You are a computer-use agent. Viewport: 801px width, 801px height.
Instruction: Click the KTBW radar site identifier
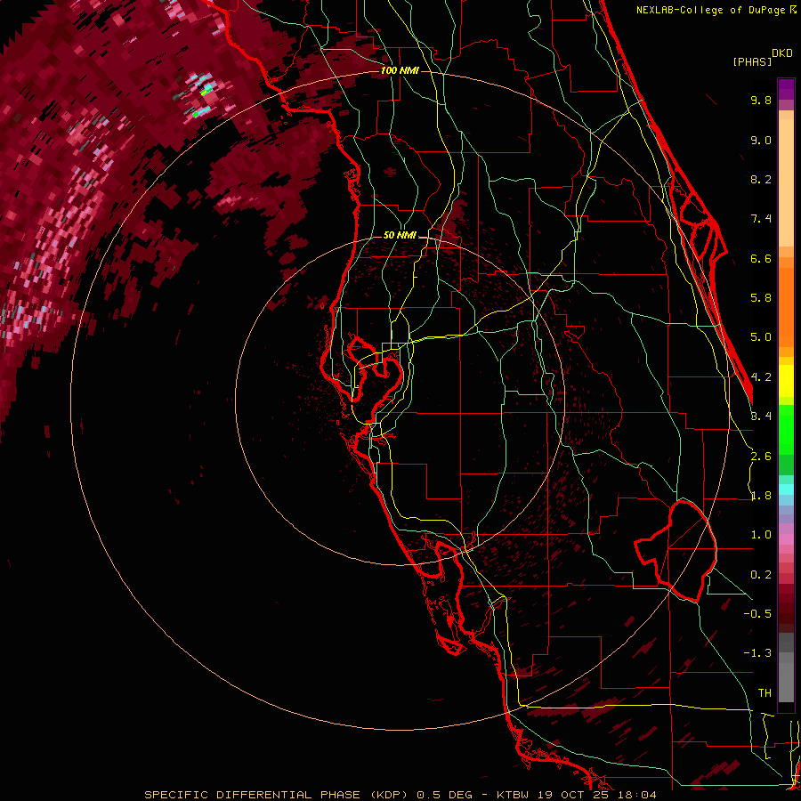click(x=513, y=795)
